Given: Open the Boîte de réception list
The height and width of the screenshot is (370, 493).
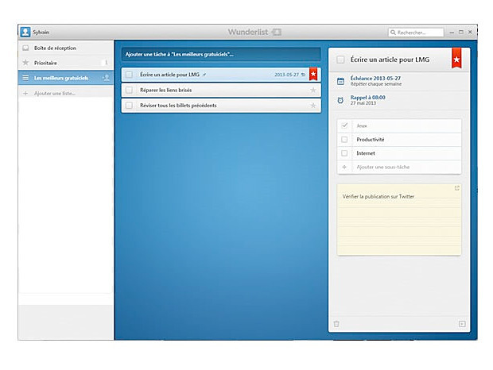Looking at the screenshot, I should pos(56,48).
